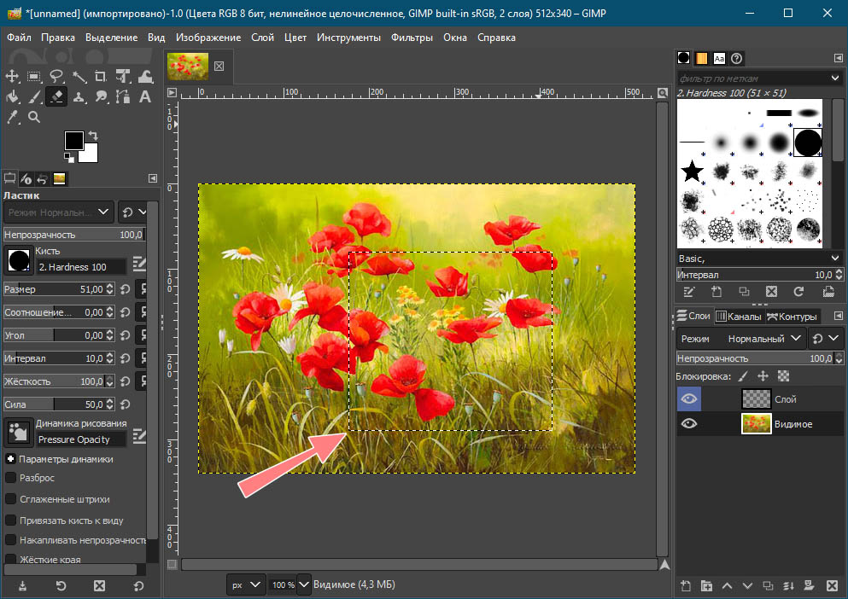Refresh brushes list

point(798,292)
